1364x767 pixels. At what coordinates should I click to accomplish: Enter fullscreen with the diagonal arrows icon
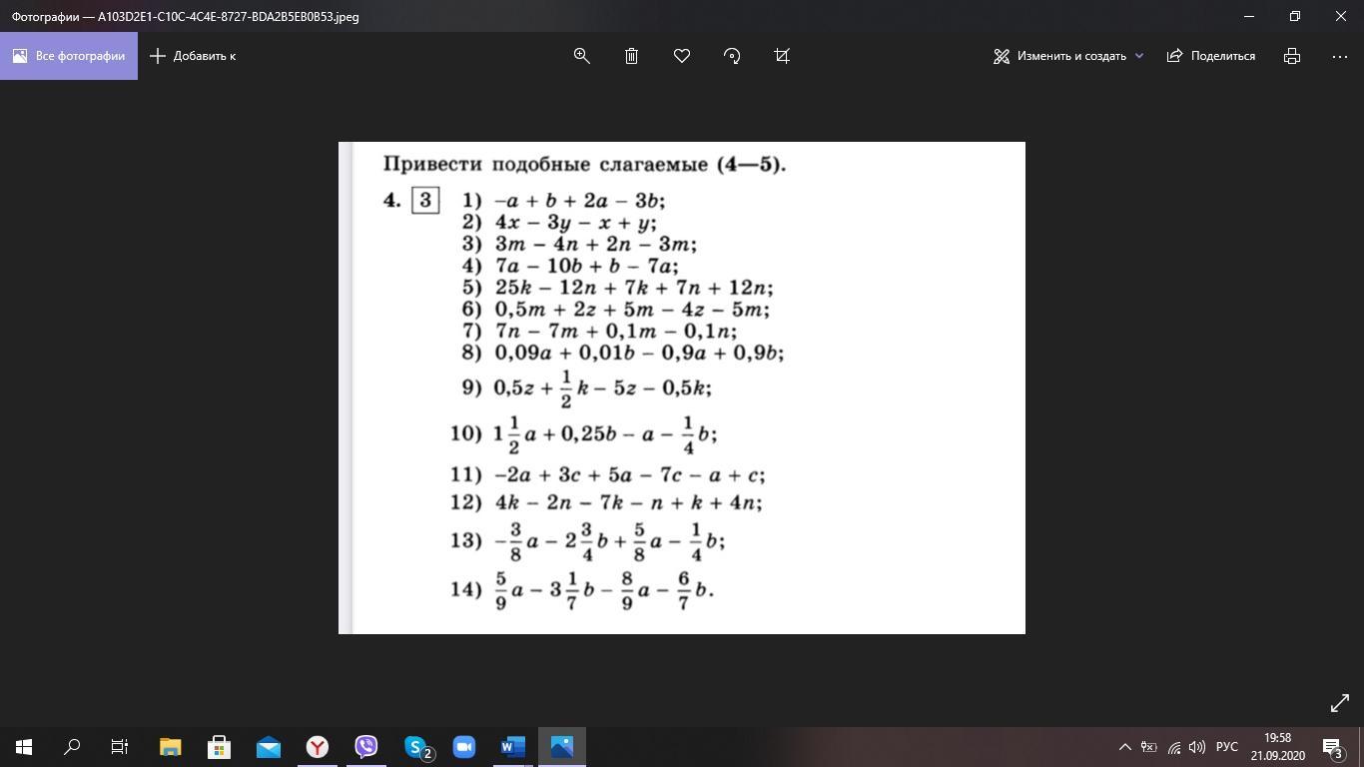1340,703
